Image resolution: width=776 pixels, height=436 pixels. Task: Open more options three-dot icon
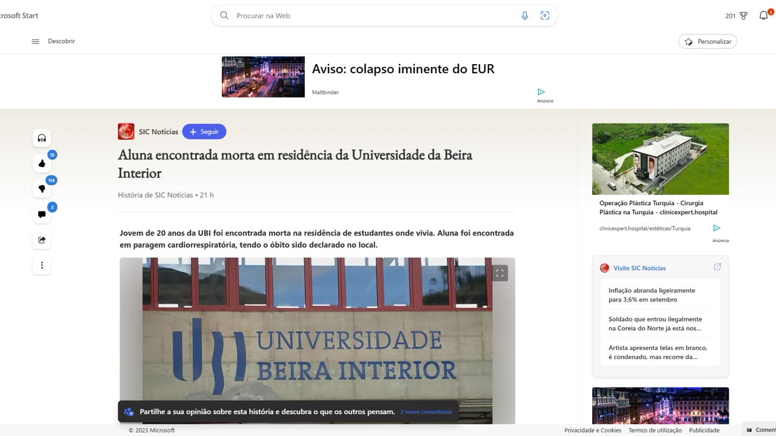[x=42, y=265]
